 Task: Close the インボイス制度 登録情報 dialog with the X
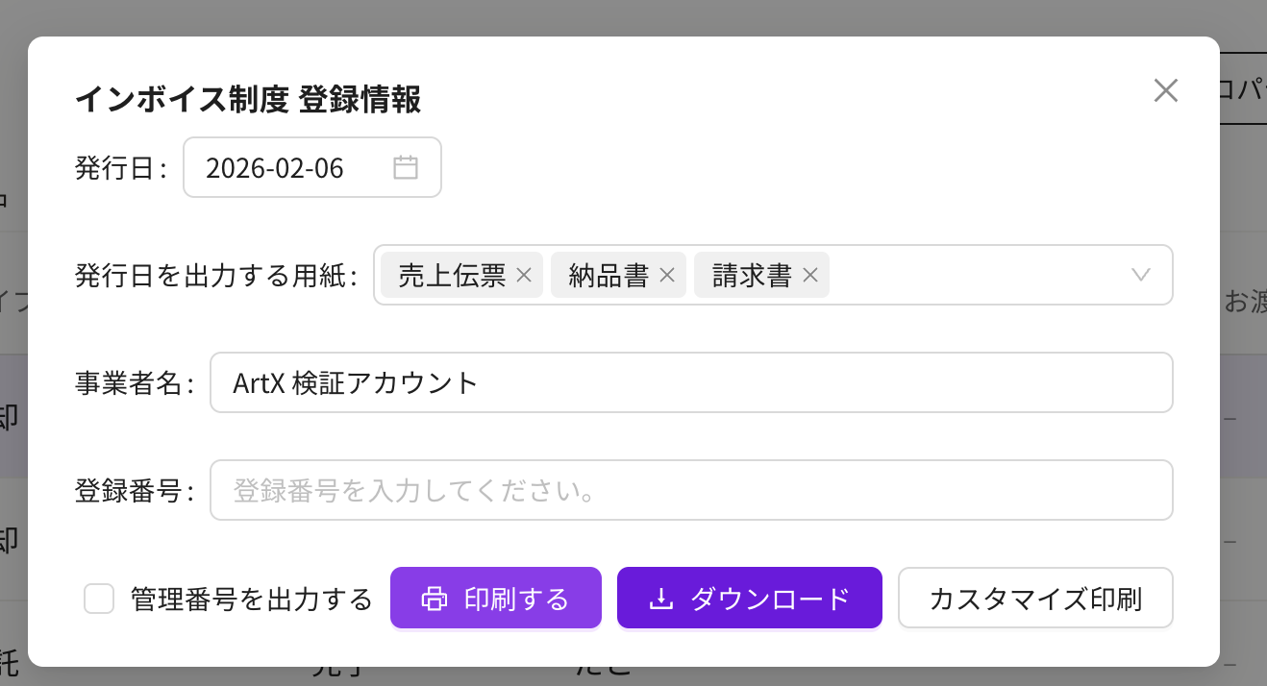pos(1165,89)
